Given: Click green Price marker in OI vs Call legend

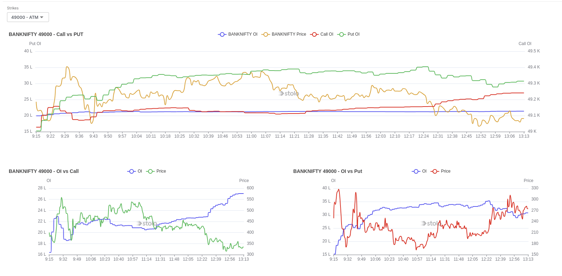Looking at the screenshot, I should click(x=150, y=171).
